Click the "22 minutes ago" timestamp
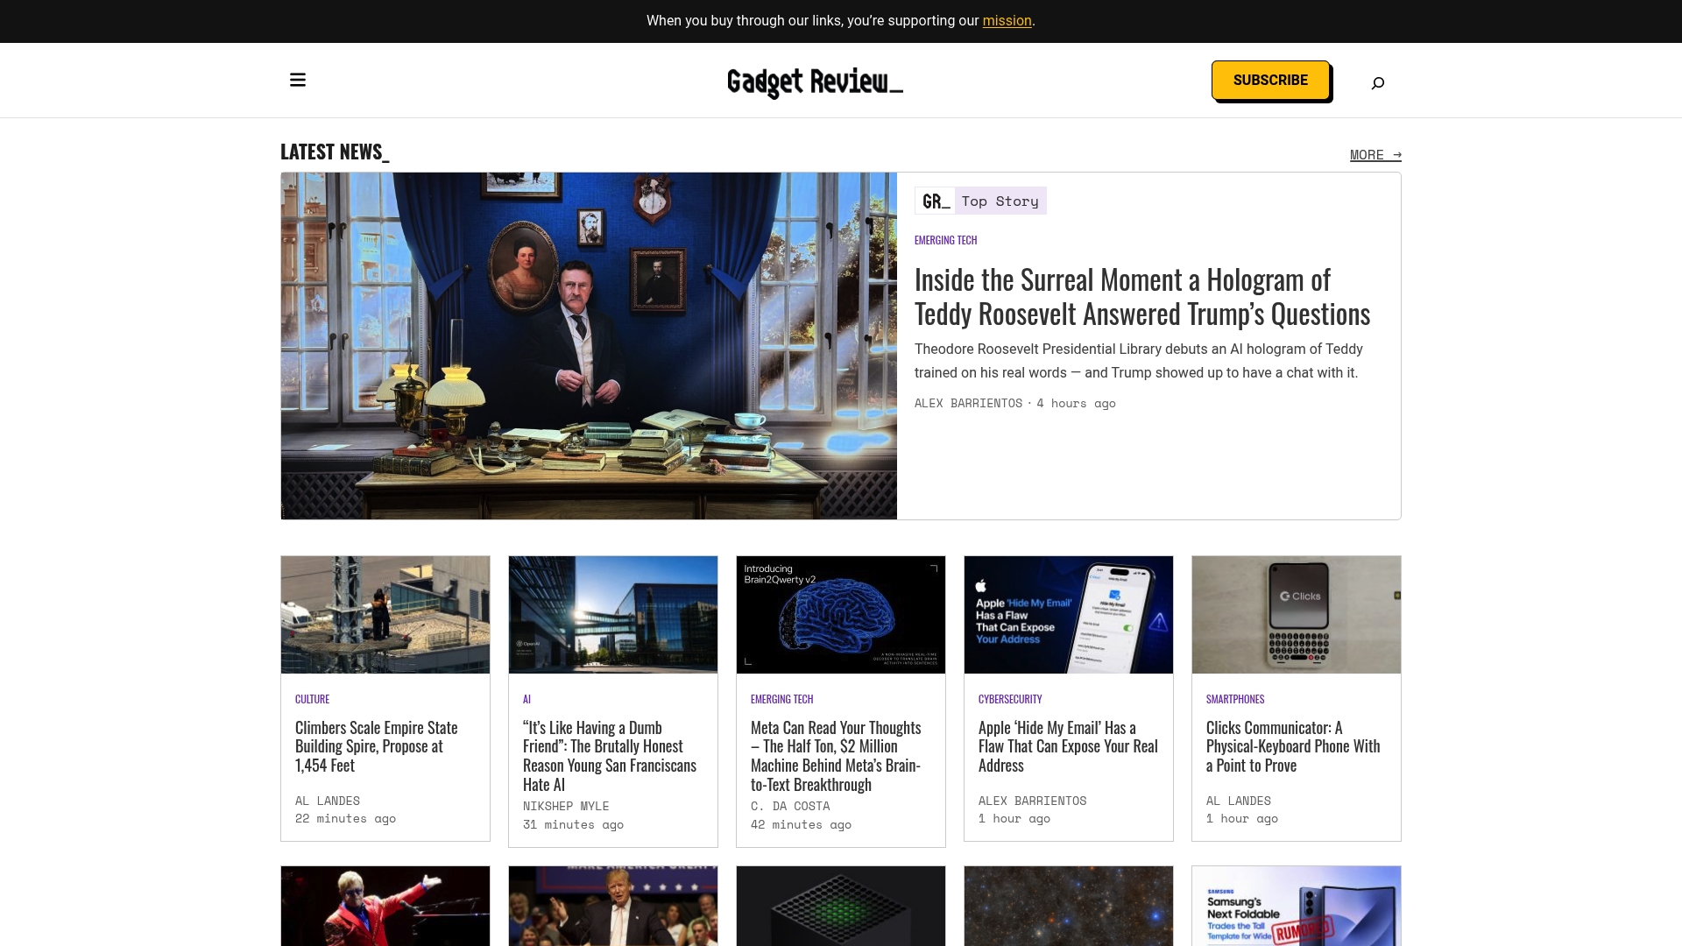The image size is (1682, 946). 345,818
